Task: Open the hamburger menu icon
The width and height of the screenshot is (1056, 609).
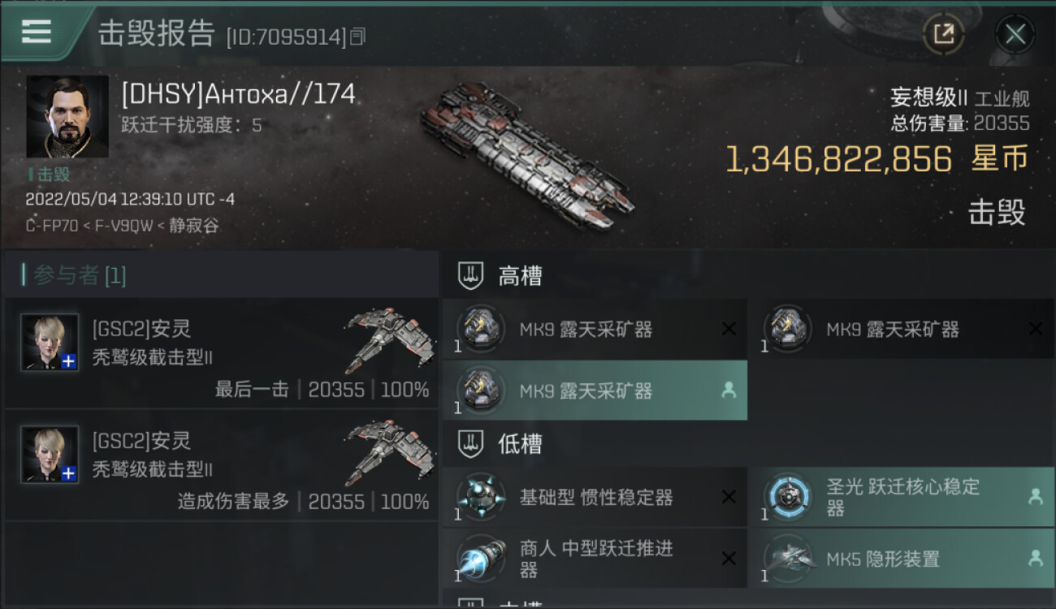Action: point(37,32)
